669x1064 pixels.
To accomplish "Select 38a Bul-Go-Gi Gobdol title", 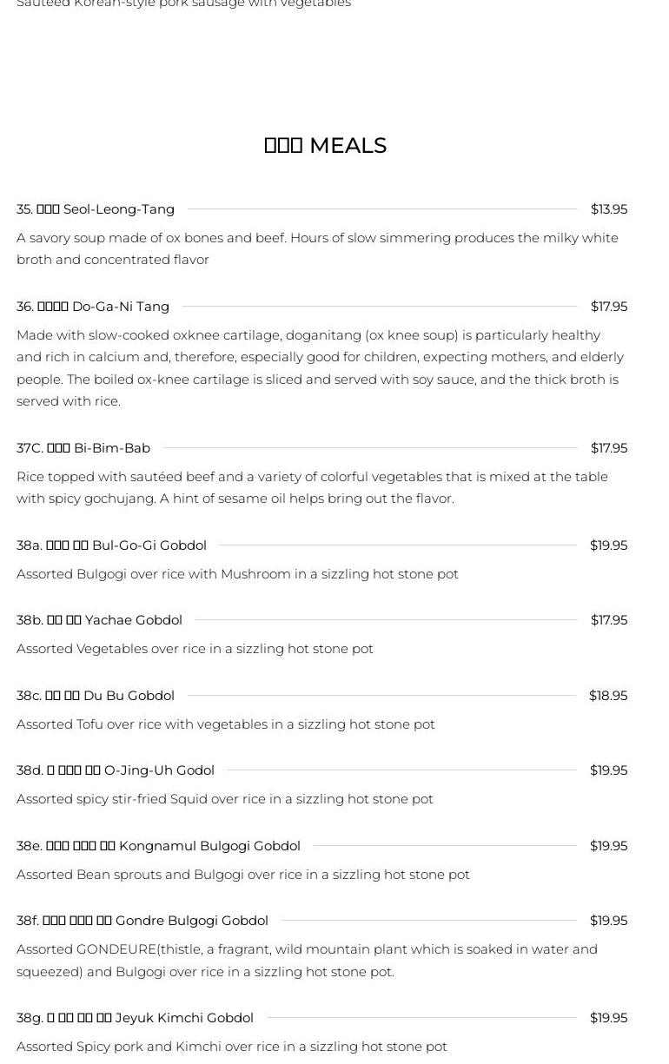I will [111, 545].
